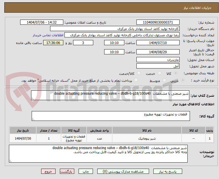Click the بازگشت back button
This screenshot has height=179, width=219.
pyautogui.click(x=67, y=171)
